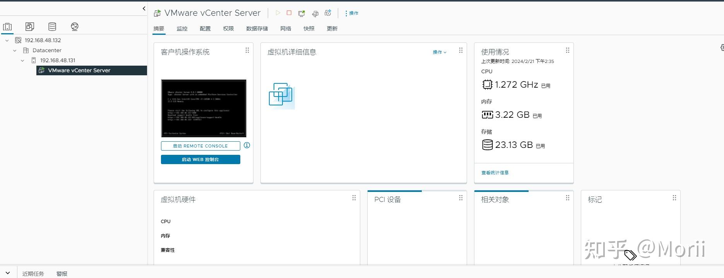Click the drag handle on 虚拟机详细信息 card
Viewport: 724px width, 278px height.
click(461, 51)
